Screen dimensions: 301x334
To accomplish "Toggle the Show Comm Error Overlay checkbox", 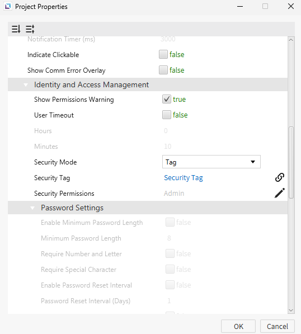I will click(x=163, y=70).
